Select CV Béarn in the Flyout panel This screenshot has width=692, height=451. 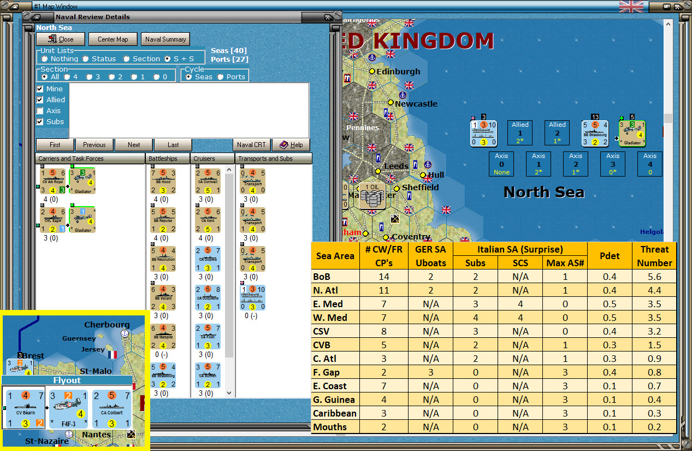click(25, 408)
